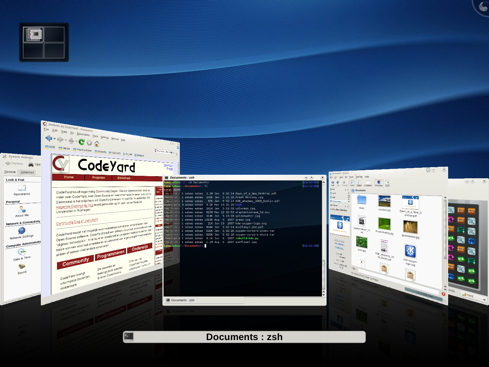489x367 pixels.
Task: Open Appearance in System Settings
Action: [22, 189]
